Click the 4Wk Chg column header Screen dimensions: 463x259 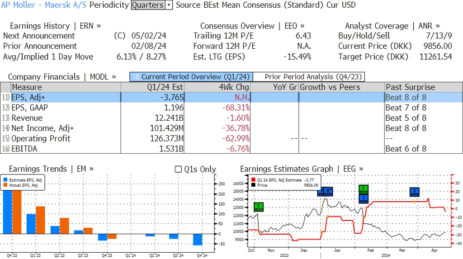tap(217, 87)
